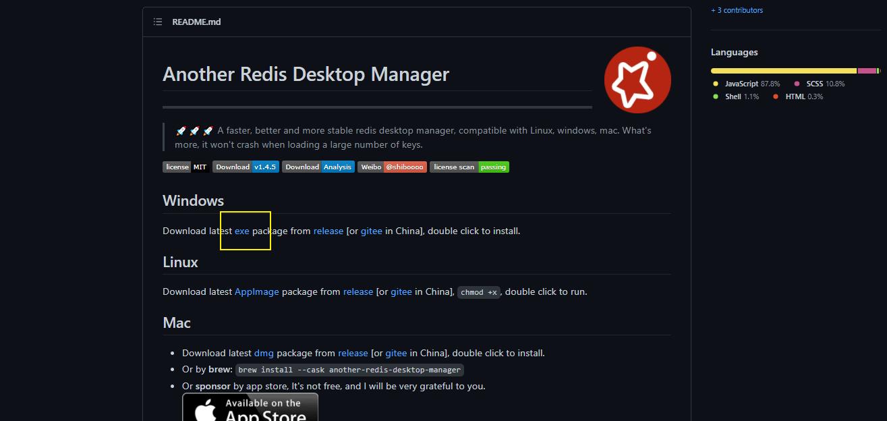887x421 pixels.
Task: Click the Windows section heading
Action: click(194, 200)
